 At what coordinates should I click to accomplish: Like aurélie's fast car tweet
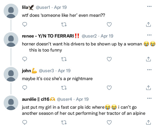coord(109,122)
